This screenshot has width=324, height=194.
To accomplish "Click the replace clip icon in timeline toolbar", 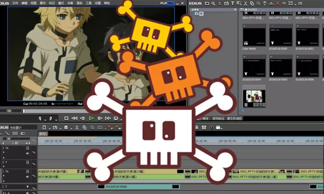I will pyautogui.click(x=100, y=128).
